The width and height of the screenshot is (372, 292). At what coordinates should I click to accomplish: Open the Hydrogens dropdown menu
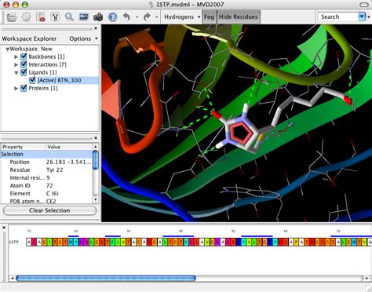[182, 17]
